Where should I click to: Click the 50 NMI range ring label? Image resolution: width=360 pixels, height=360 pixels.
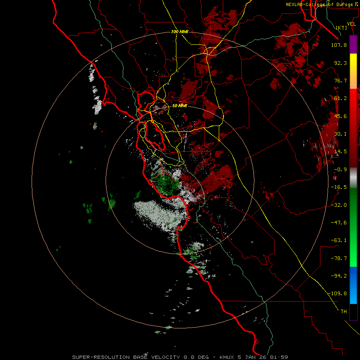180,106
